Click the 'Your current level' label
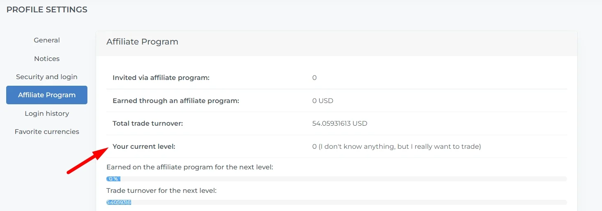602x211 pixels. 144,146
